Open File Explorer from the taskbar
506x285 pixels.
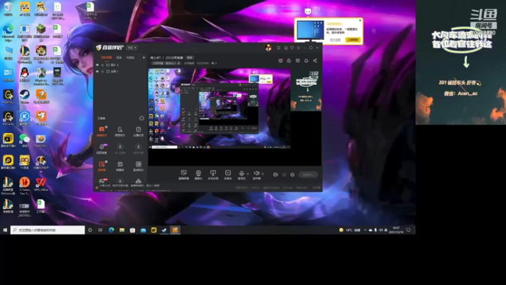[122, 230]
